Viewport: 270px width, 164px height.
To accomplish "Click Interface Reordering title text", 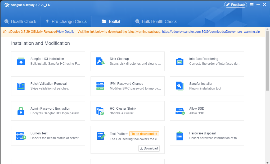I will tap(204, 59).
